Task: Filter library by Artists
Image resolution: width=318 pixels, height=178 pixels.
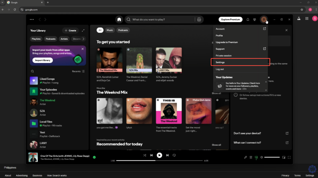Action: tap(64, 39)
